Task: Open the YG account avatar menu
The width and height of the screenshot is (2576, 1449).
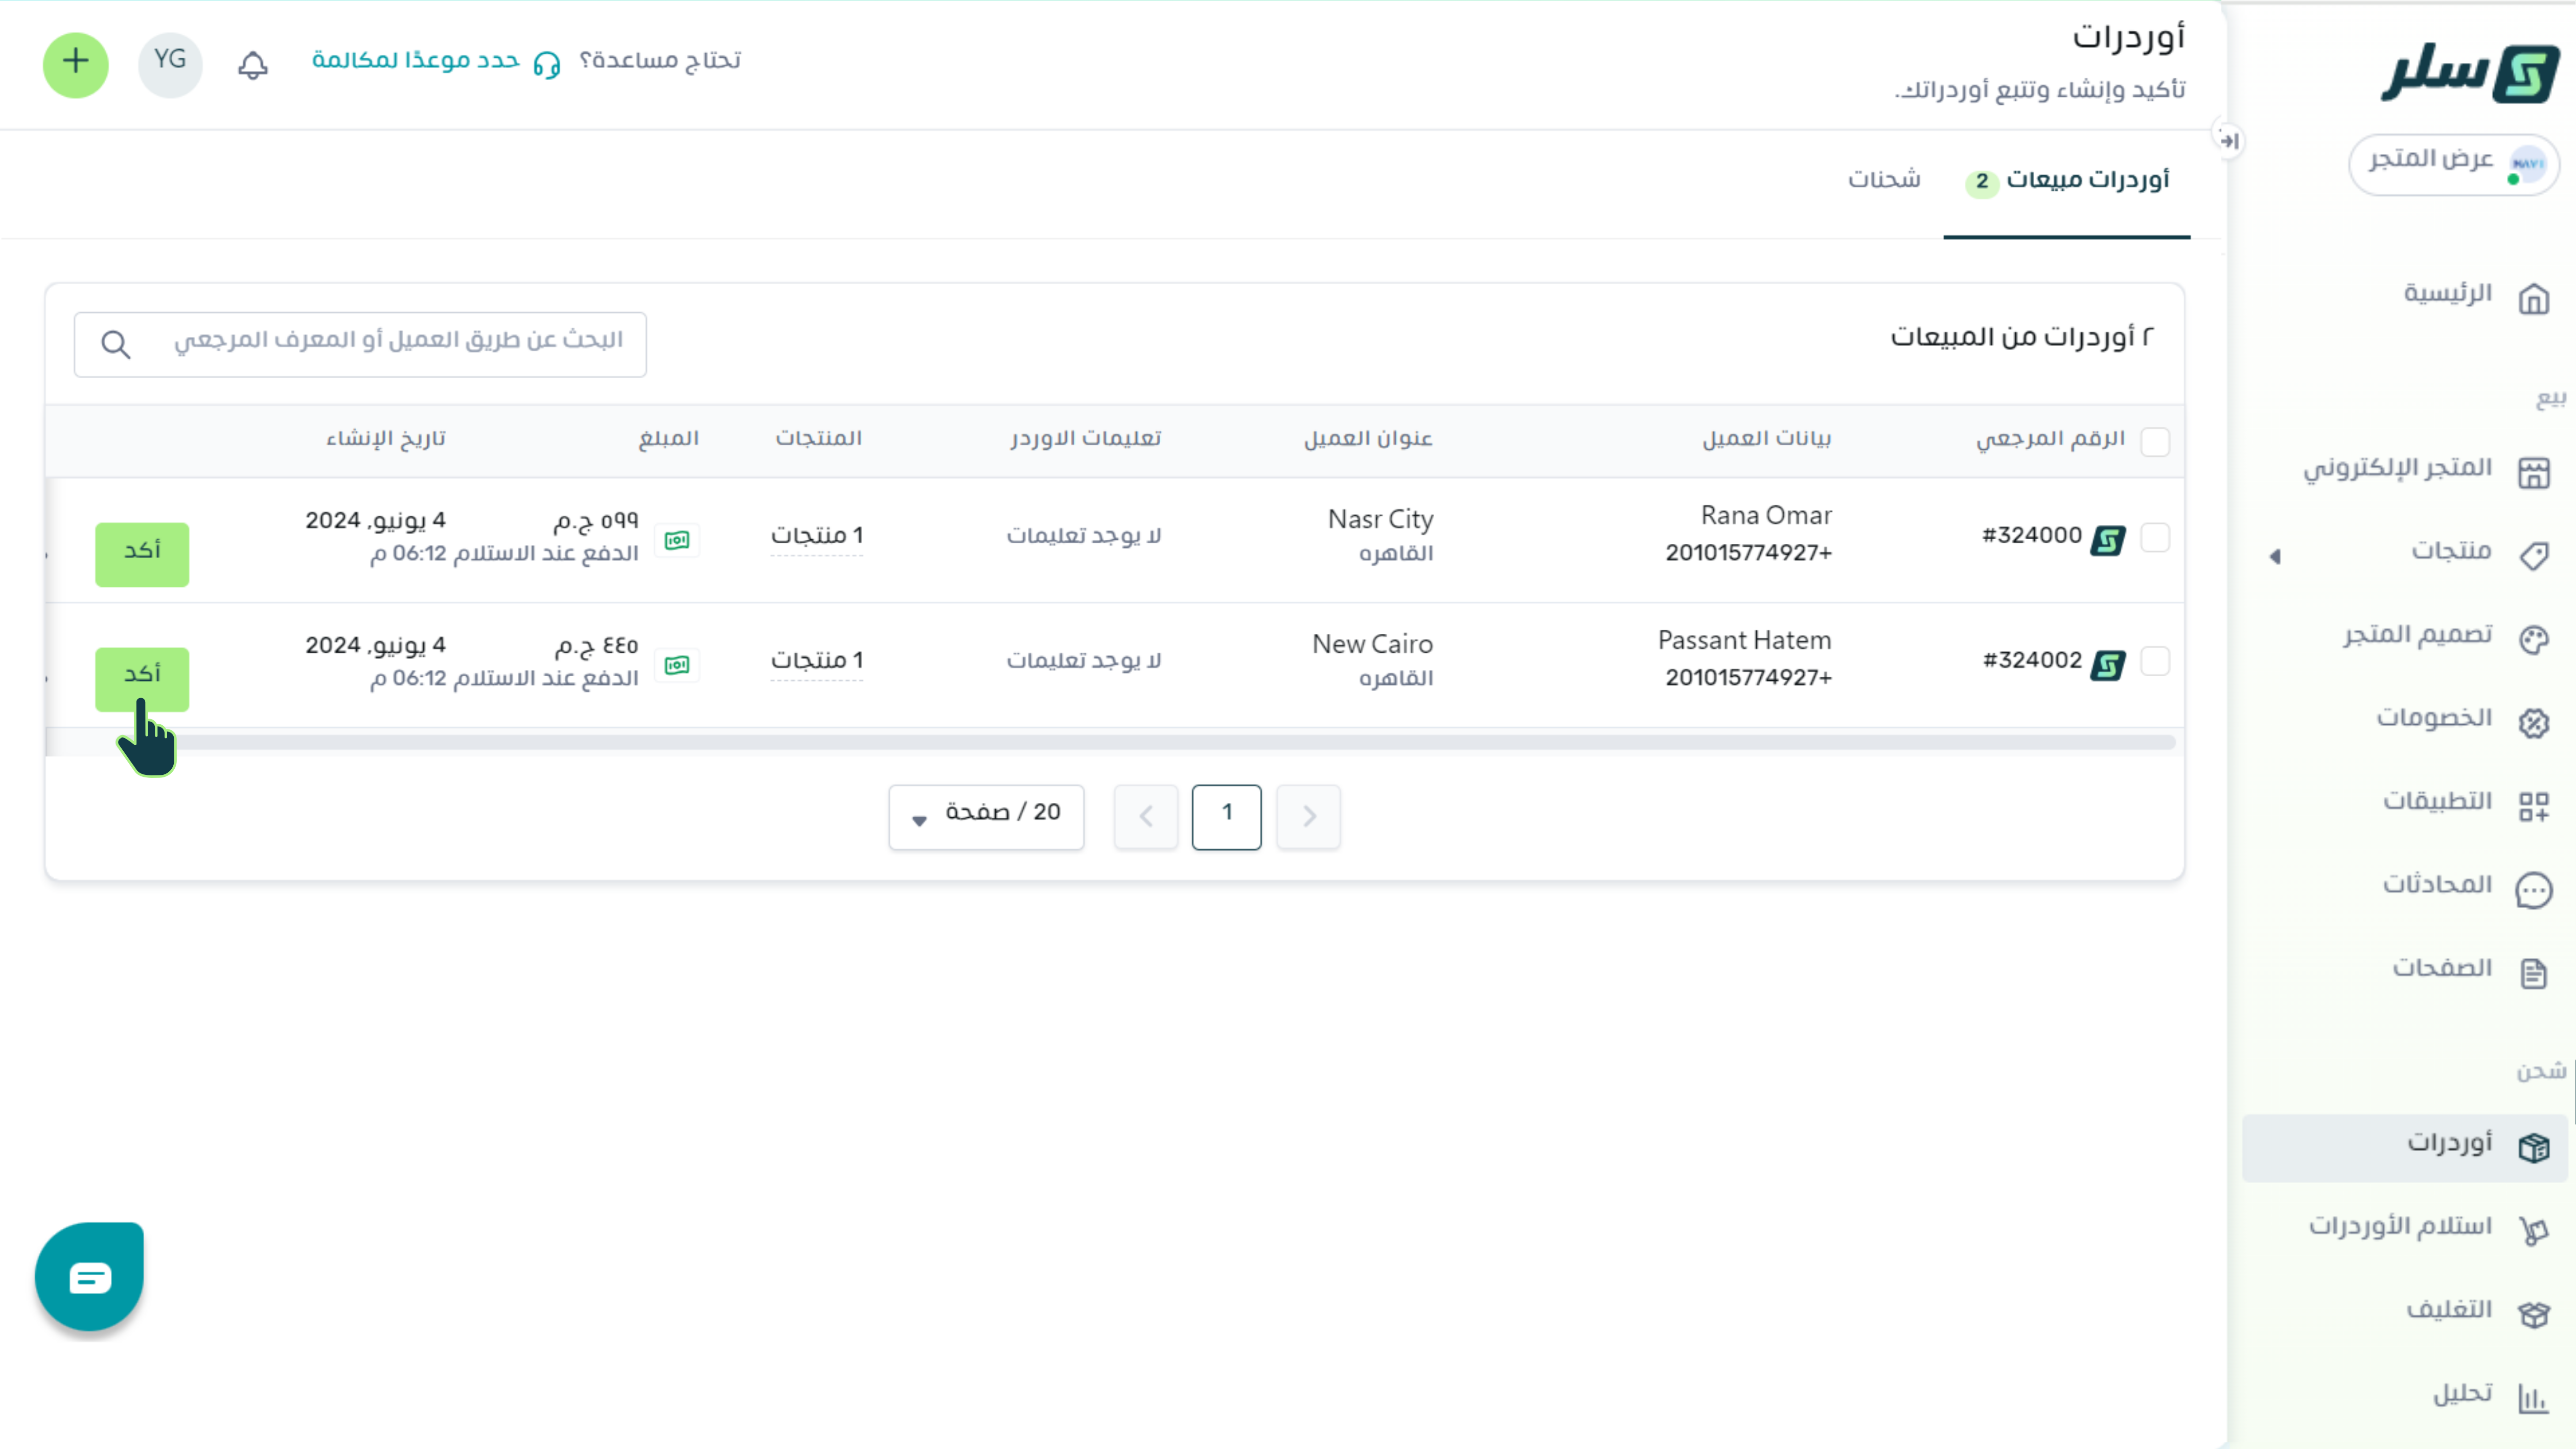Action: [170, 64]
